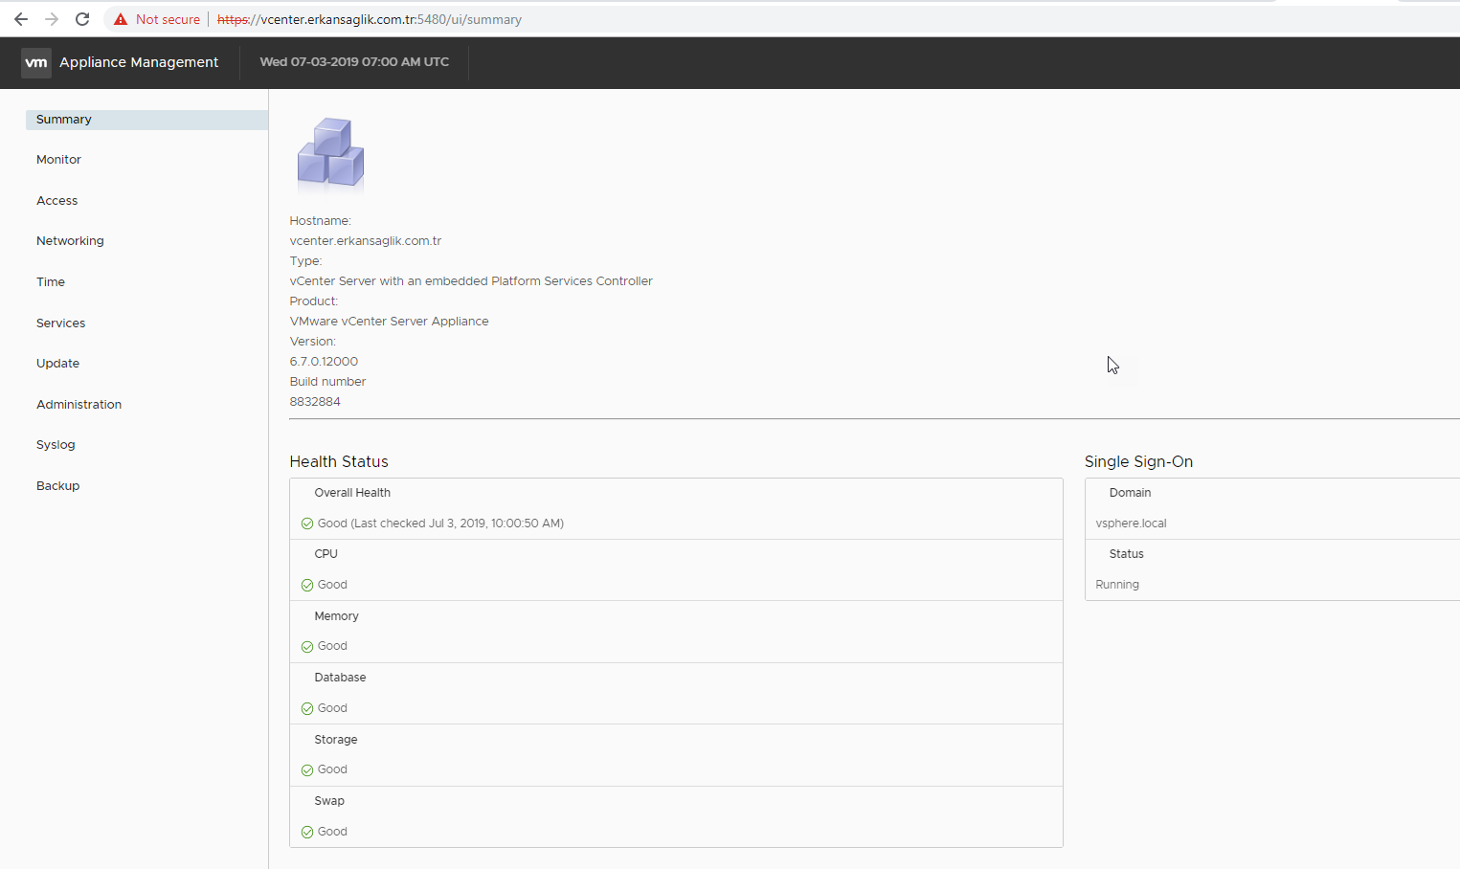Click the VMware vCenter Server Appliance text
Viewport: 1460px width, 869px height.
389,322
